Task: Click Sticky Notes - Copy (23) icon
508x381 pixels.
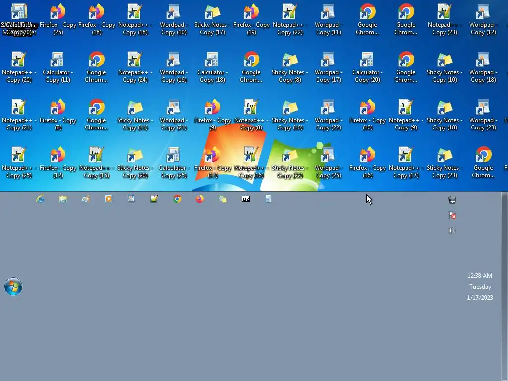Action: click(444, 162)
